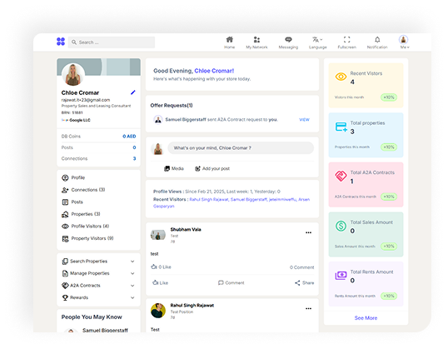Open the Home icon in top navigation
The width and height of the screenshot is (448, 349).
coord(230,40)
